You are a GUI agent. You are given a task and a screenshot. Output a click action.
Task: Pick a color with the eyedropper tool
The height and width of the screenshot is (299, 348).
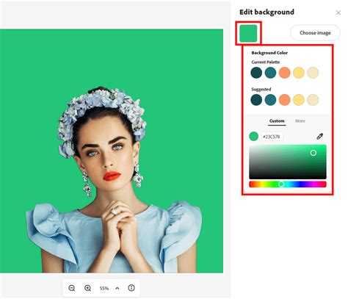pos(320,137)
